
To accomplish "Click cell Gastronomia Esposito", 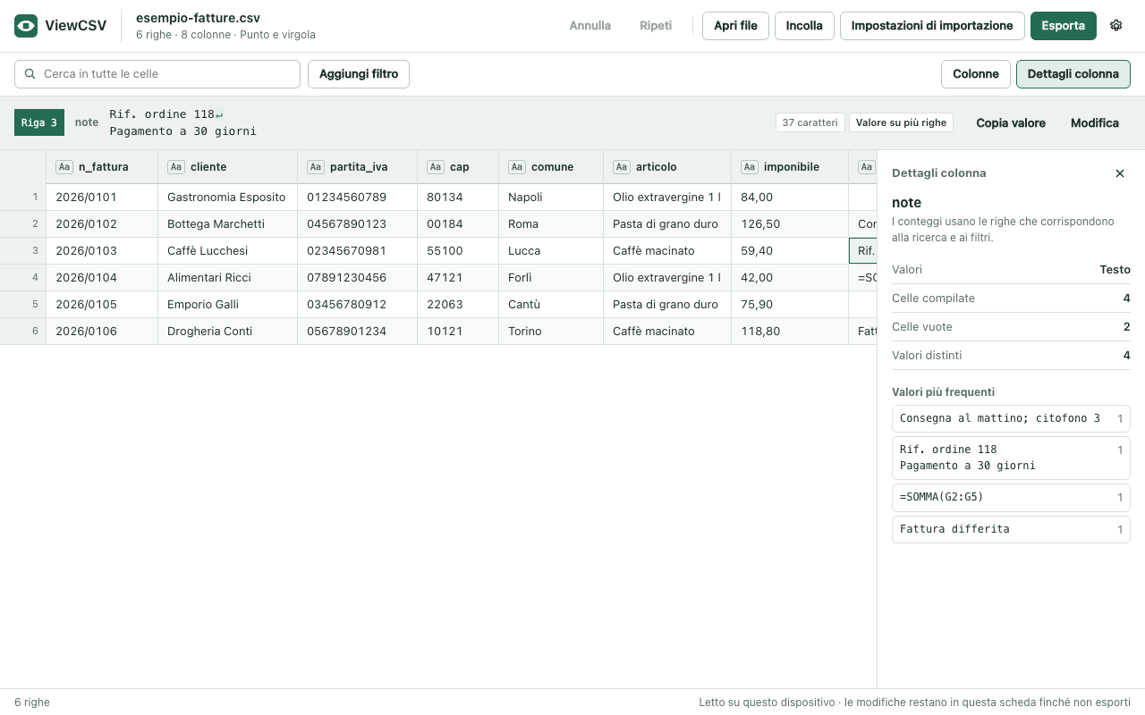I will point(227,198).
